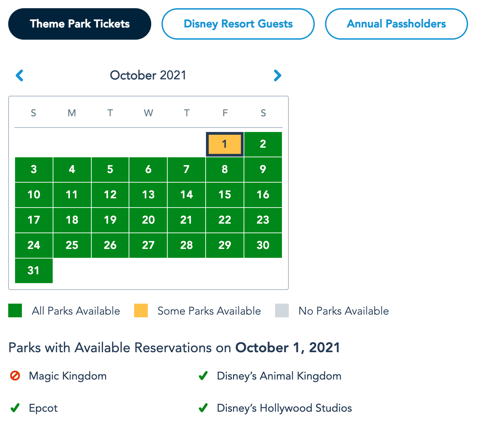The height and width of the screenshot is (424, 479).
Task: Click the checkmark beside Disney's Hollywood Studios
Action: (x=203, y=408)
